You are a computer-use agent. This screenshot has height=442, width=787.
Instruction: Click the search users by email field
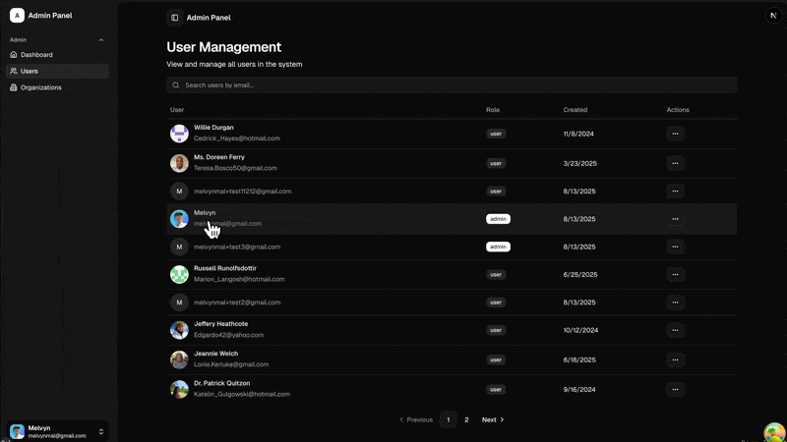pos(453,85)
